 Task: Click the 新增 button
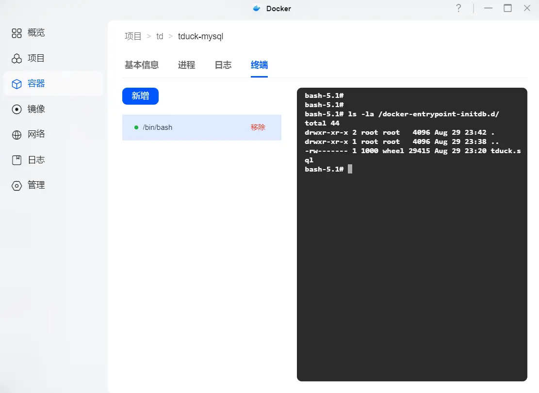140,96
